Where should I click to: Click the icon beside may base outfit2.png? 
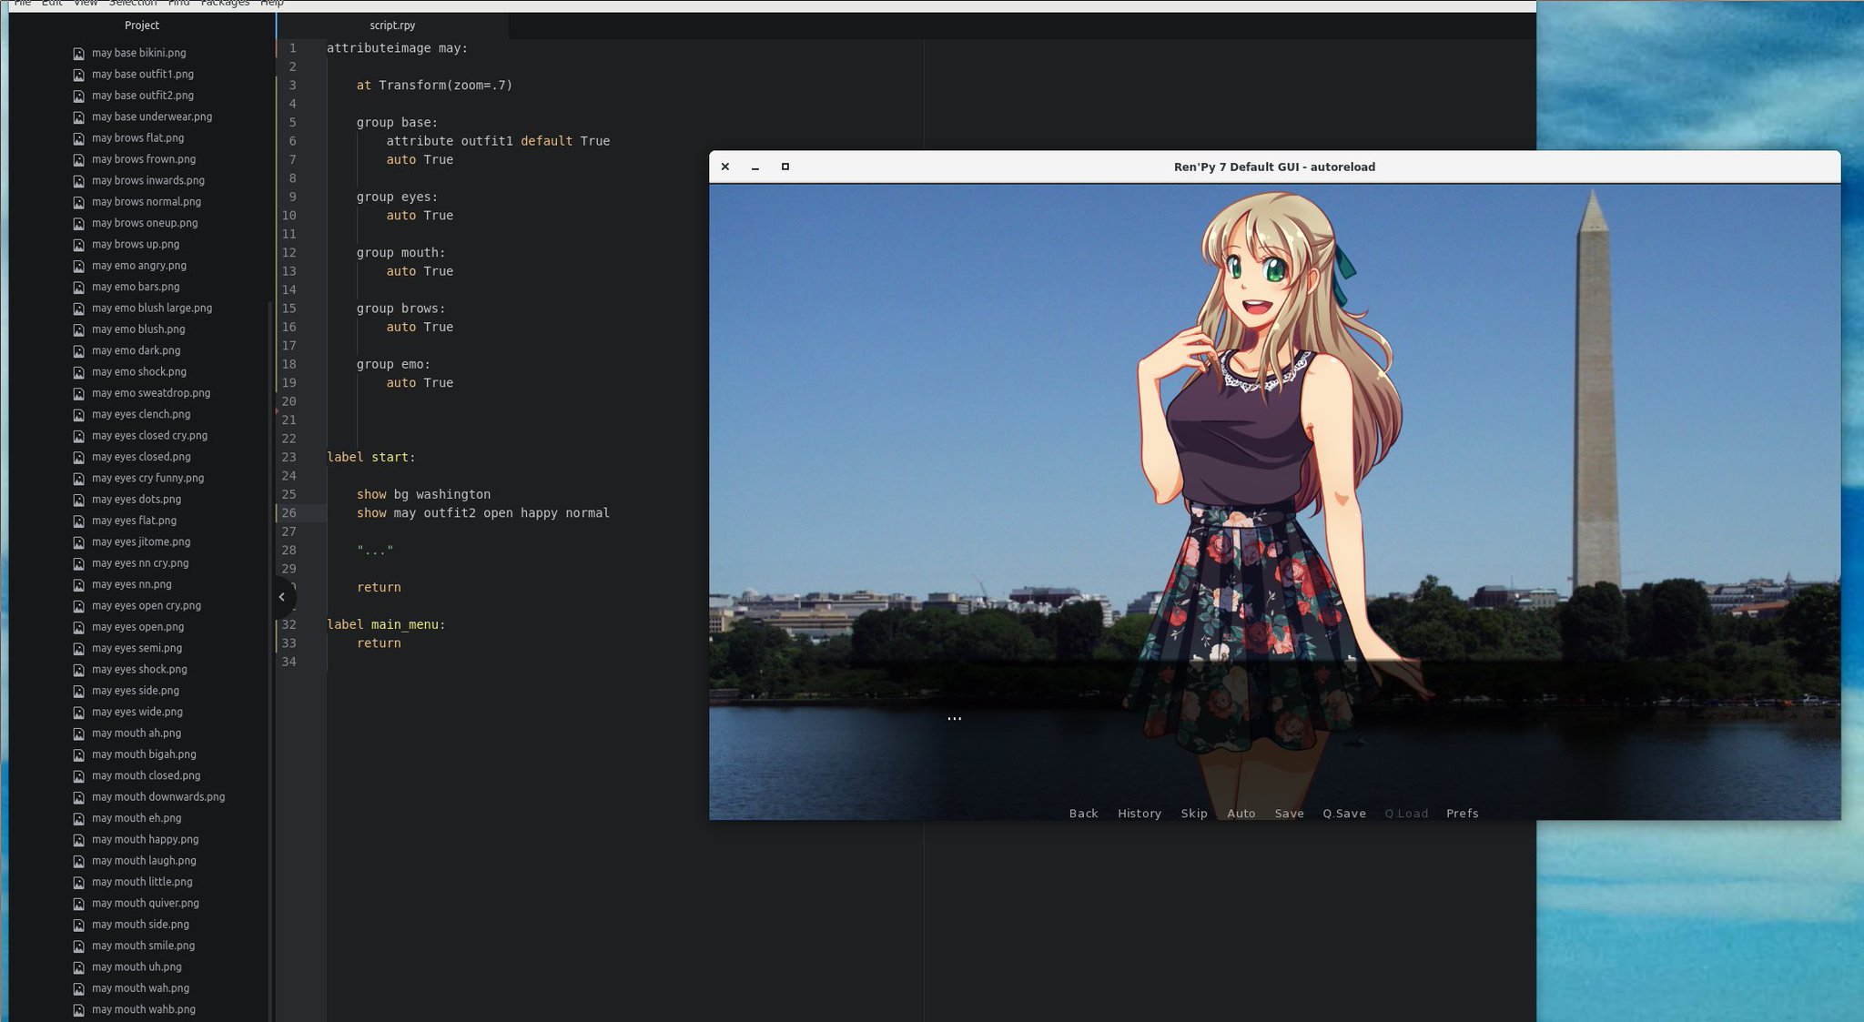pos(79,96)
